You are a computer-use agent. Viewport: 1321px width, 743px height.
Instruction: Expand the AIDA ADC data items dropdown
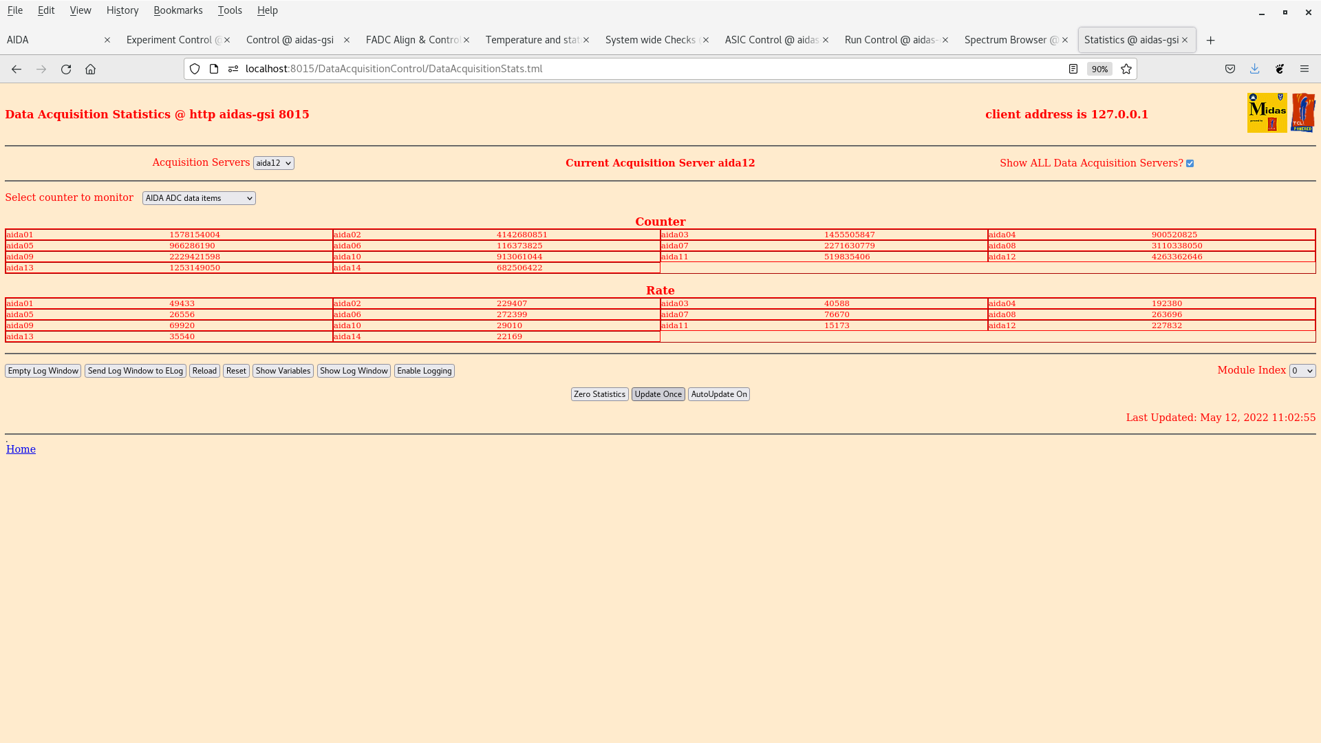199,198
